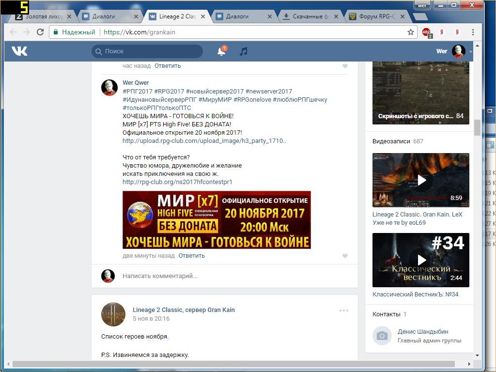This screenshot has height=372, width=496.
Task: Play the Классический Вестникъ №34 video
Action: (x=420, y=260)
